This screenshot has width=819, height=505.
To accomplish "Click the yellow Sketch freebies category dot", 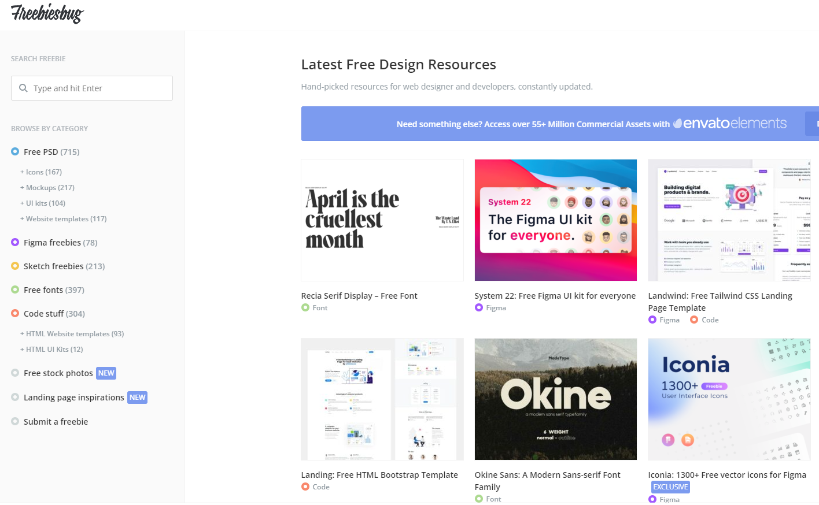I will (15, 266).
